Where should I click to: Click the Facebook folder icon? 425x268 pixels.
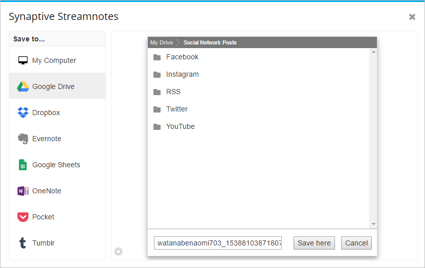click(x=157, y=57)
